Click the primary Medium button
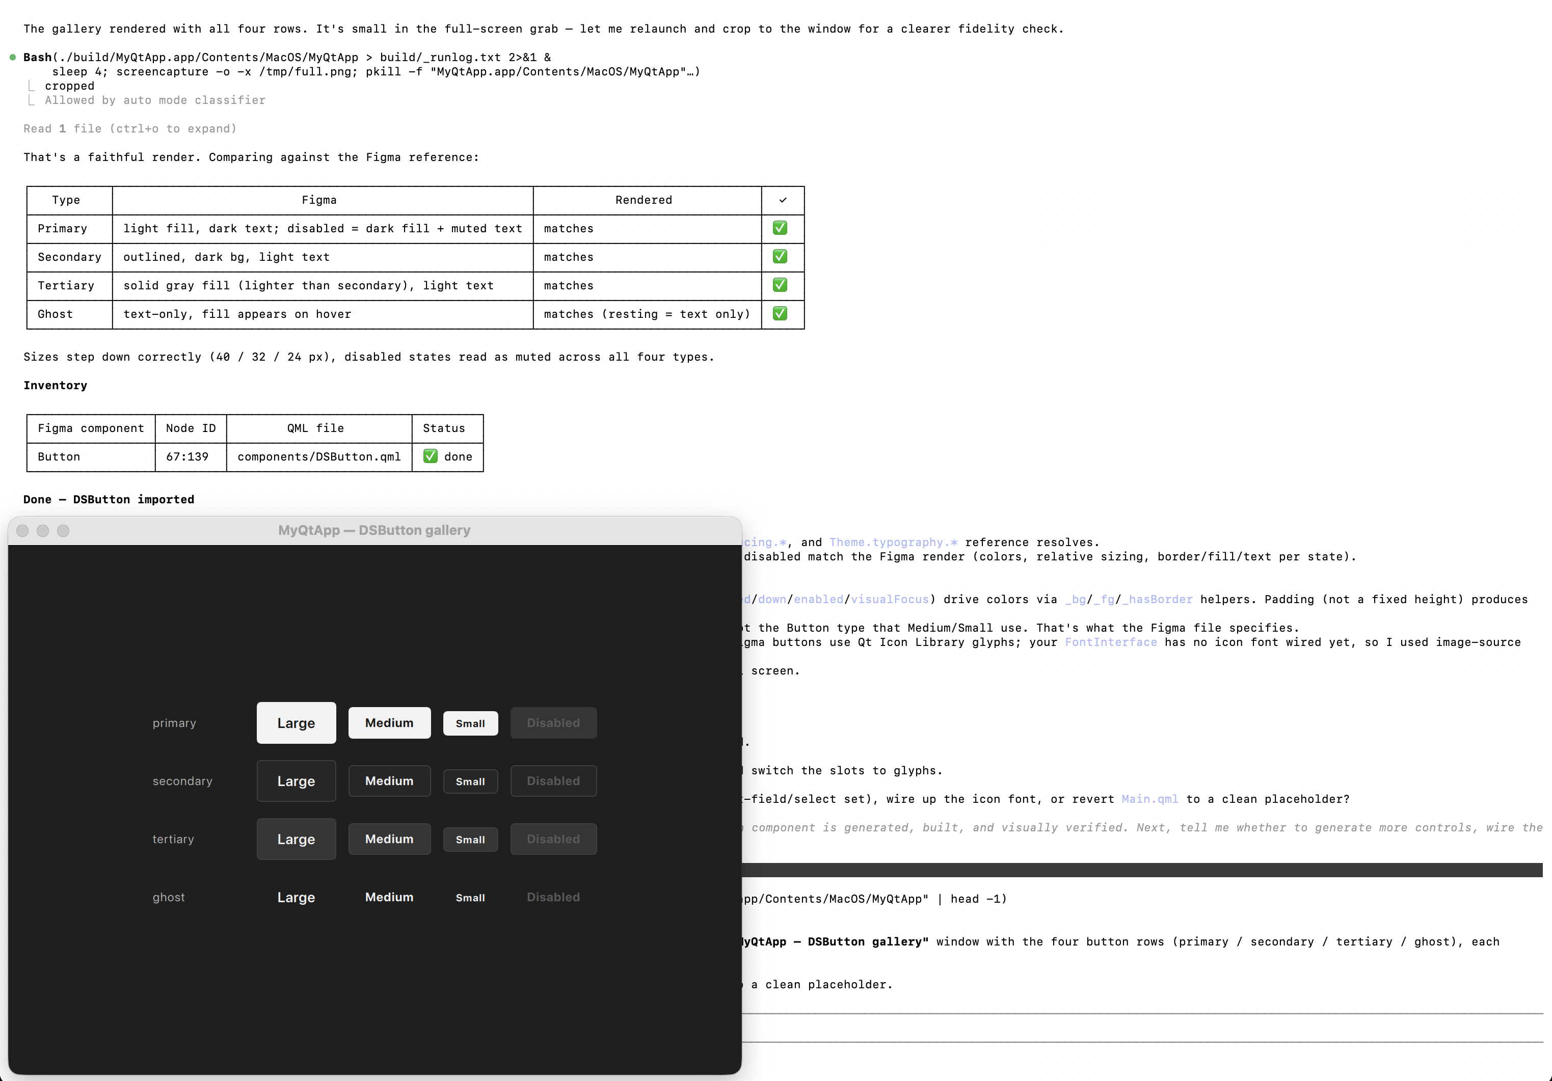Image resolution: width=1552 pixels, height=1081 pixels. tap(389, 723)
